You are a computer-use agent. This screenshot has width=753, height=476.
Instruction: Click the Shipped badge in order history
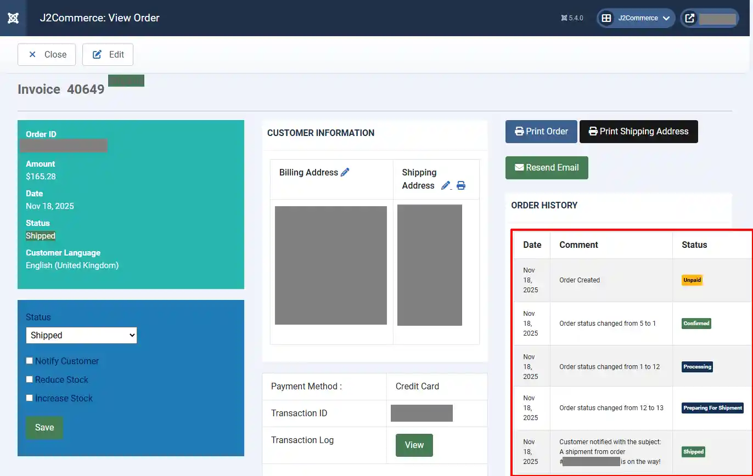point(693,452)
